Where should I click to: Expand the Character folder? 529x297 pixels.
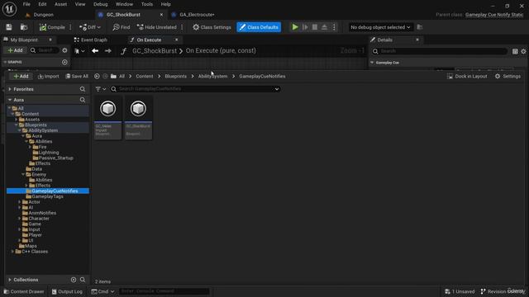(x=20, y=219)
